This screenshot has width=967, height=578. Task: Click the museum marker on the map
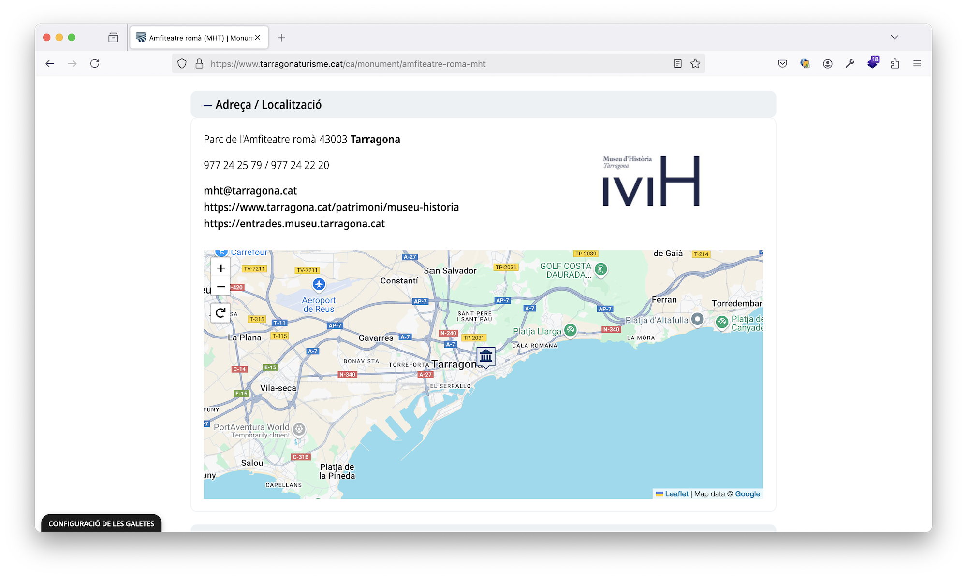coord(486,357)
